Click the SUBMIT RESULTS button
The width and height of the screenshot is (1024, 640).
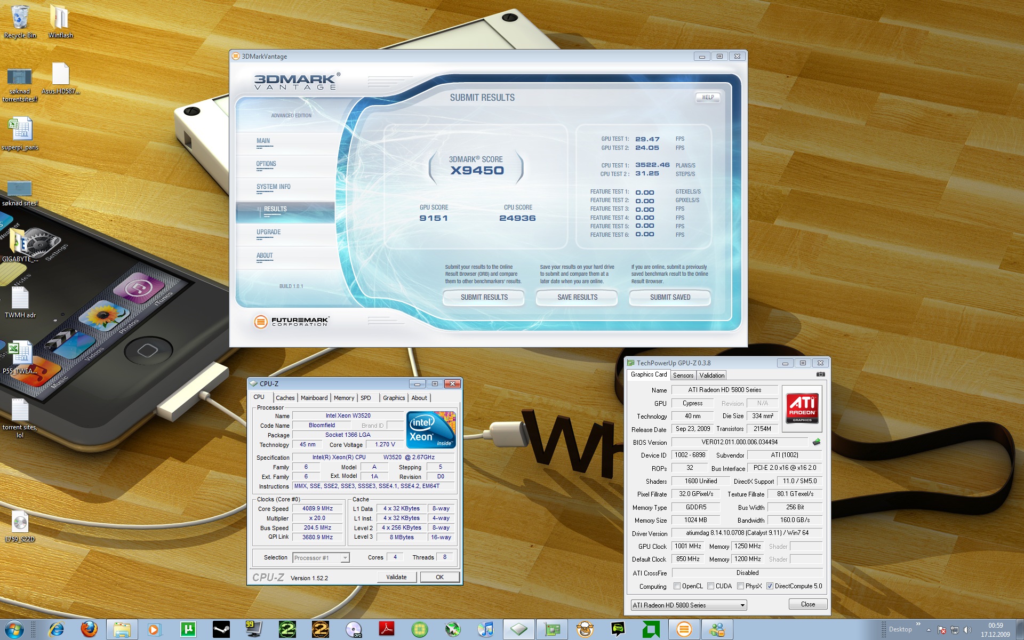484,298
